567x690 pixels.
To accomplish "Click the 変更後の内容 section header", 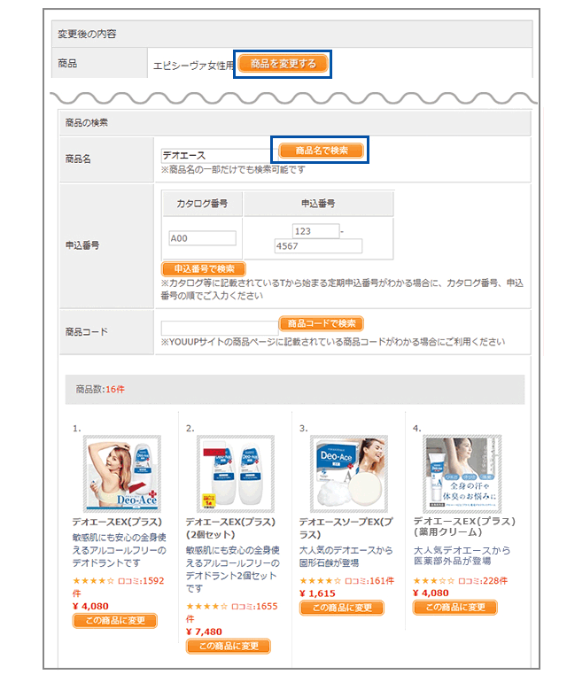I will click(x=291, y=34).
